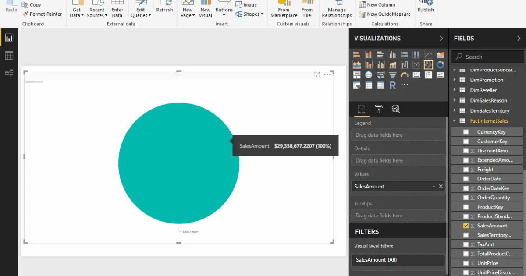Open the Format pane with paintbrush icon

tap(379, 109)
